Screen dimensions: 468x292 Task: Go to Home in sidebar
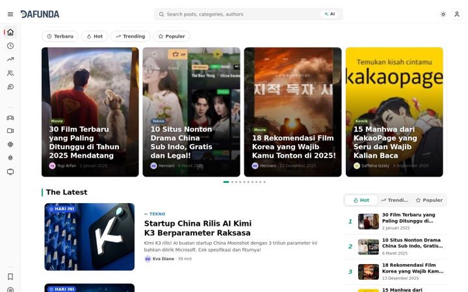click(x=10, y=32)
